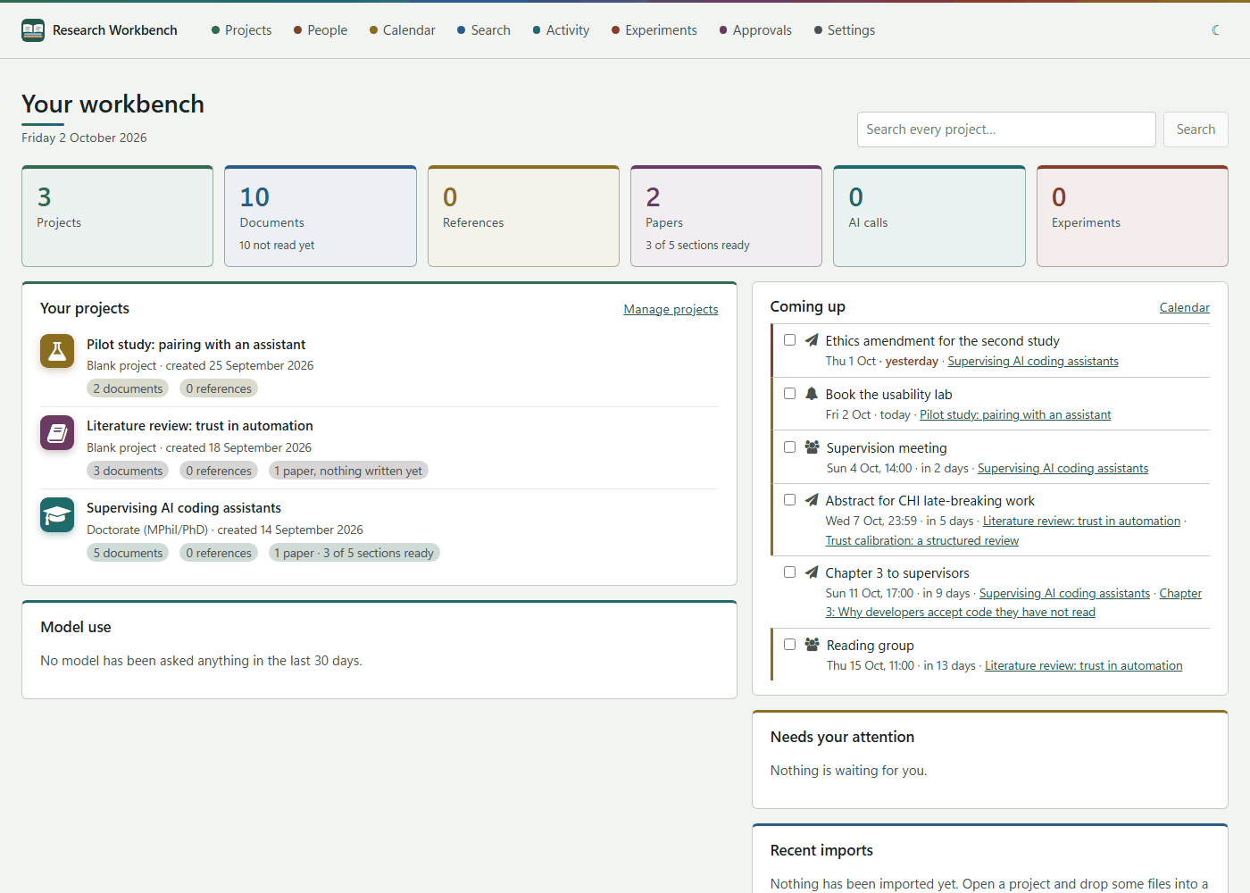1250x893 pixels.
Task: Tick the Reading group checkbox
Action: click(790, 645)
